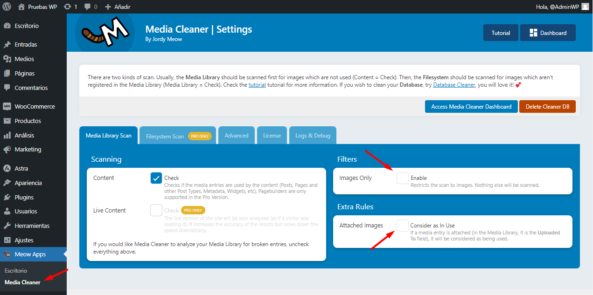
Task: Follow the tutorial link in the description
Action: (257, 85)
